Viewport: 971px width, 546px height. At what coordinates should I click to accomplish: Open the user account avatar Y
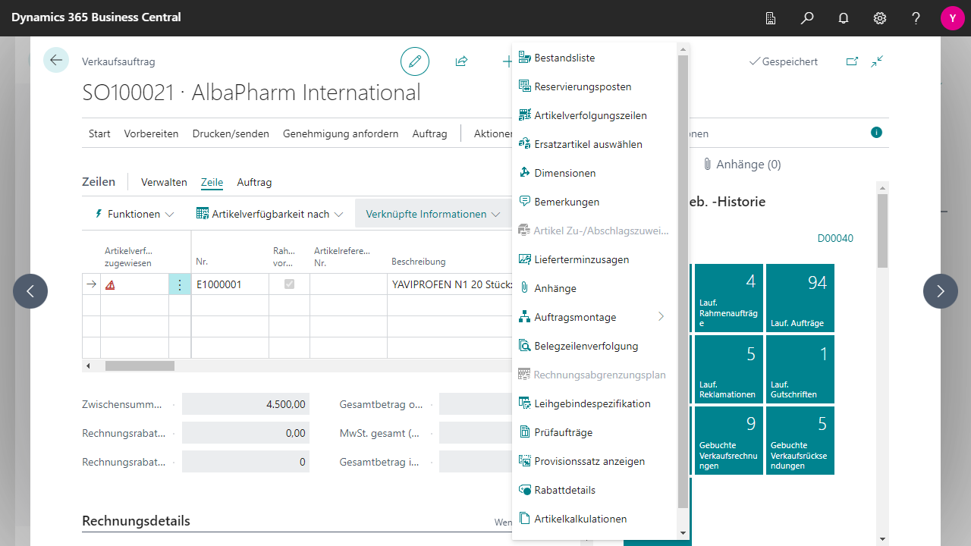[x=953, y=18]
